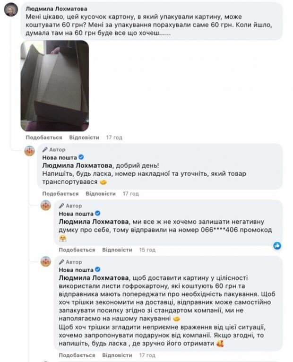Open the blue like reaction counter
This screenshot has width=293, height=362.
coord(277,246)
